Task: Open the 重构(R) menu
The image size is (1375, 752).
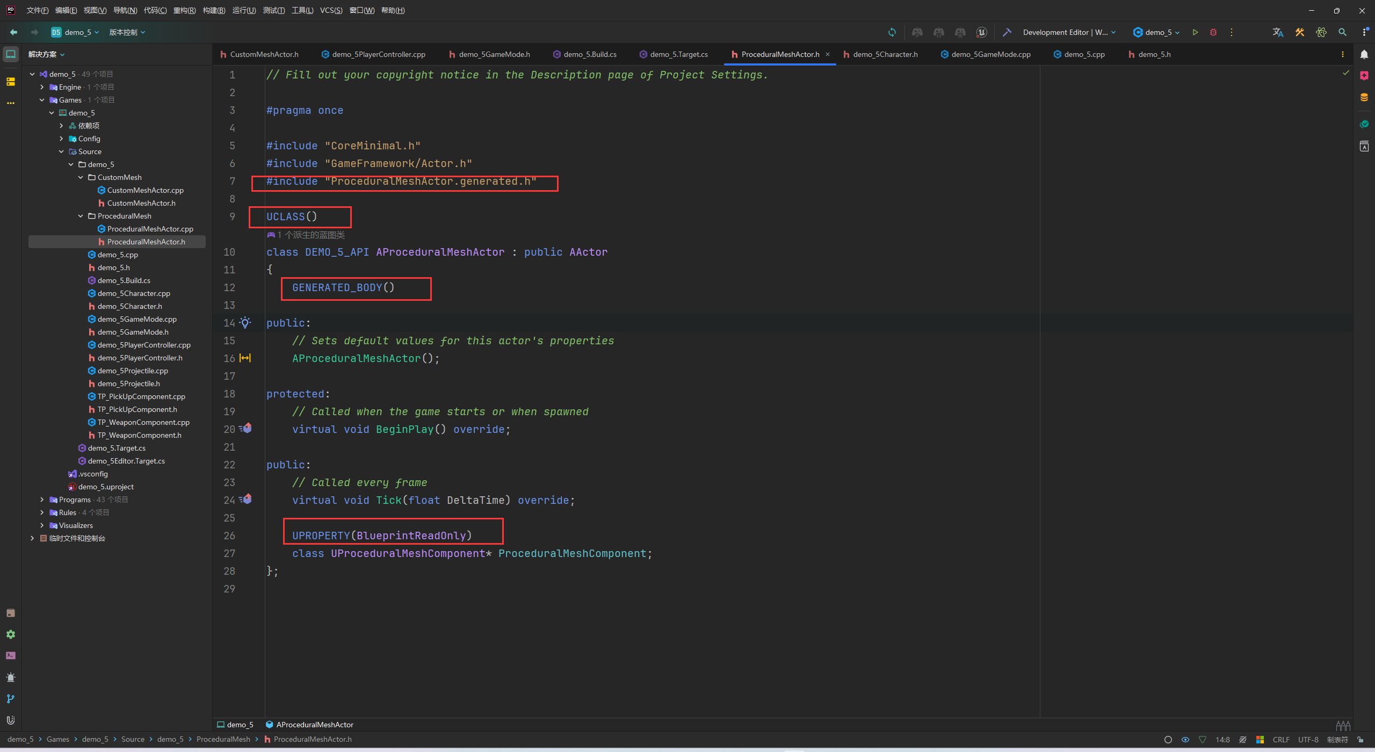Action: (x=184, y=10)
